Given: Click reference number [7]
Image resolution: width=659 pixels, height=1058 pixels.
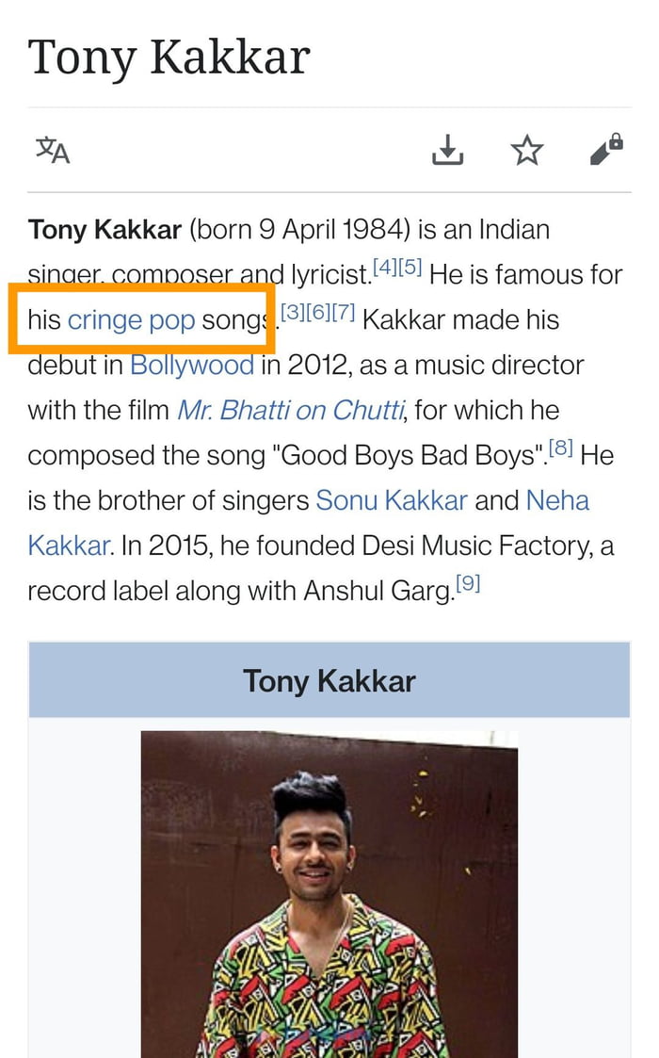Looking at the screenshot, I should coord(344,314).
